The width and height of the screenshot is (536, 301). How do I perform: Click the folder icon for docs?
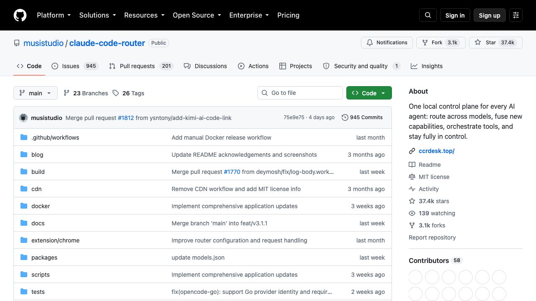click(x=24, y=223)
